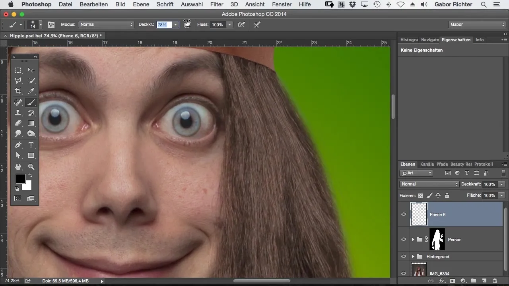Select the Path Selection tool
509x286 pixels.
(18, 156)
